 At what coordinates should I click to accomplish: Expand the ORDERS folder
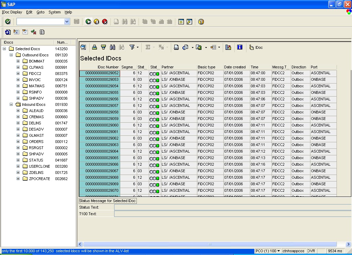(18, 141)
